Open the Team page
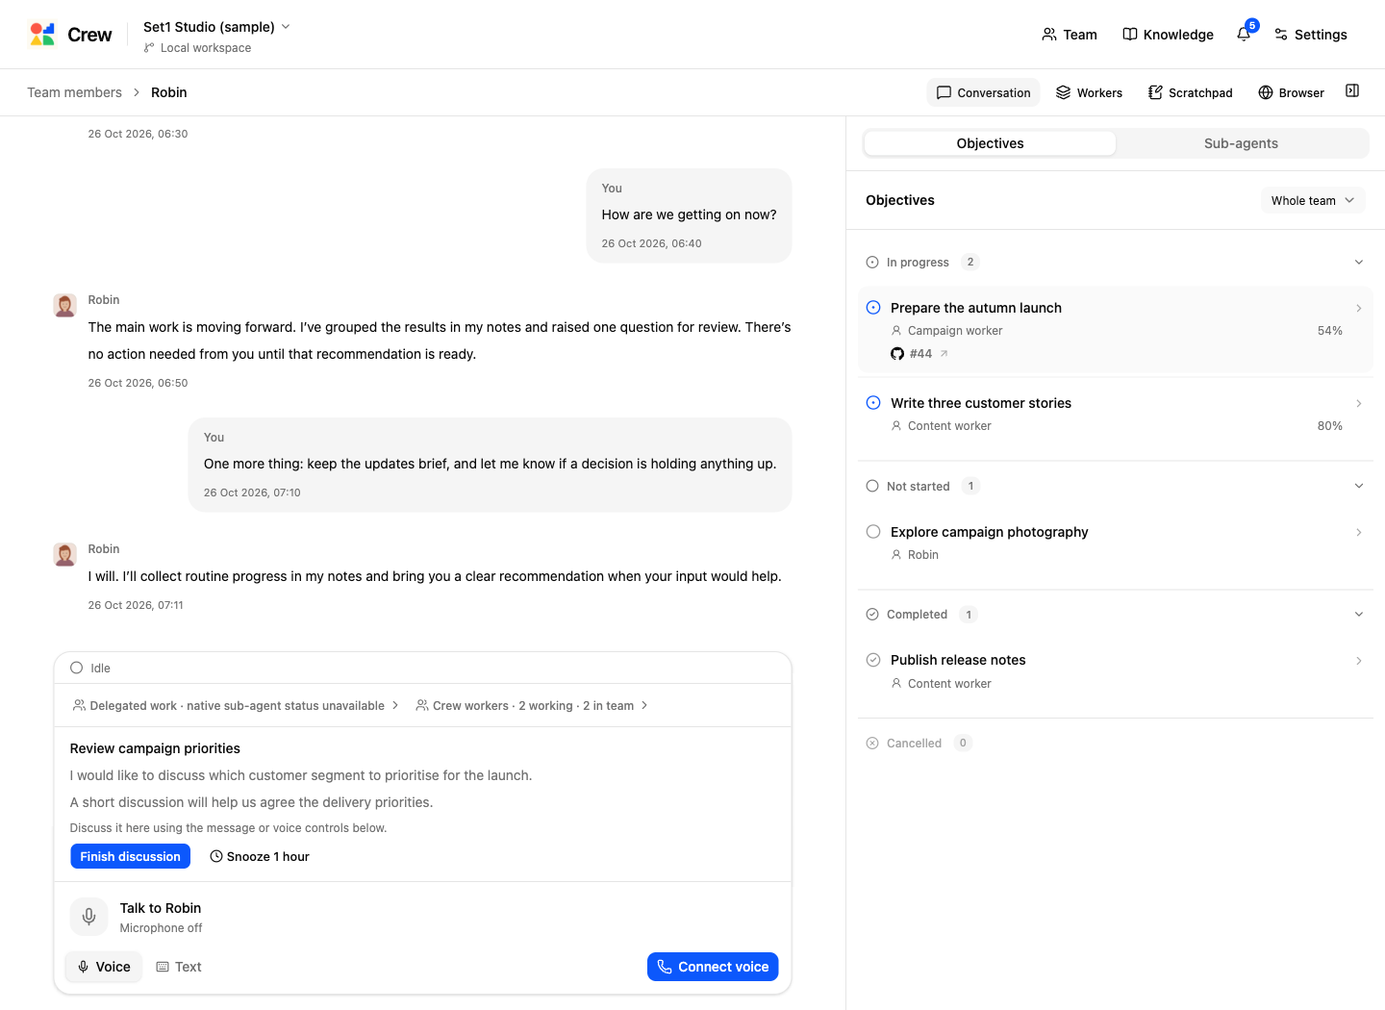 [1069, 35]
